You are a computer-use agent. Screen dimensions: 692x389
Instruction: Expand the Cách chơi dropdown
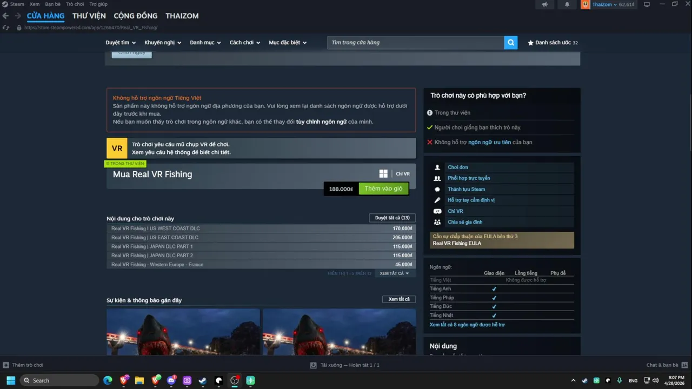(x=245, y=43)
